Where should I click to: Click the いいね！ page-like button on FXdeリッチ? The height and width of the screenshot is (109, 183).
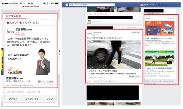(x=136, y=33)
